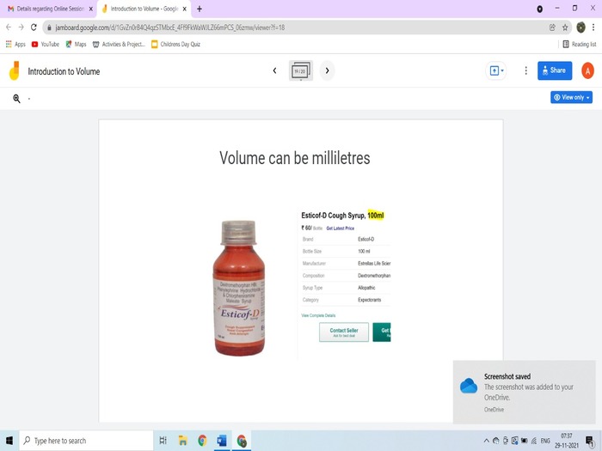Open Task View on the taskbar
602x451 pixels.
[x=163, y=441]
